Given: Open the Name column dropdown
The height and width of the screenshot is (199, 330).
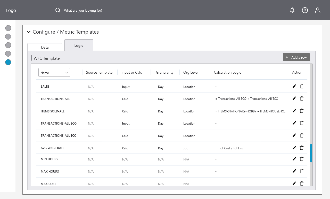Looking at the screenshot, I should click(x=54, y=72).
